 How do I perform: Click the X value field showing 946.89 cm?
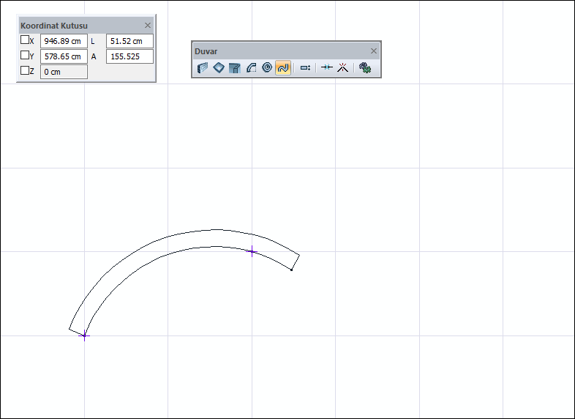tap(64, 41)
